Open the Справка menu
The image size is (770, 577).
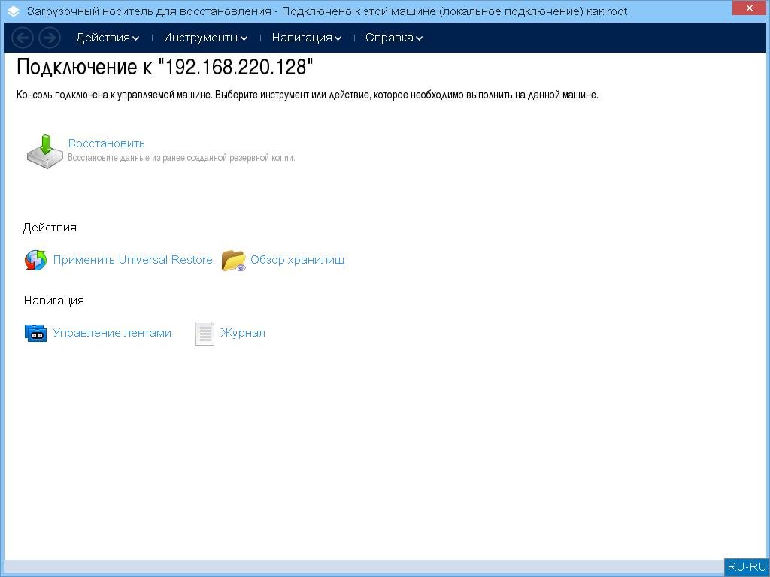(394, 38)
